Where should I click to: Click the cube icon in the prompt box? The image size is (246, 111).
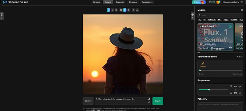[x=149, y=102]
